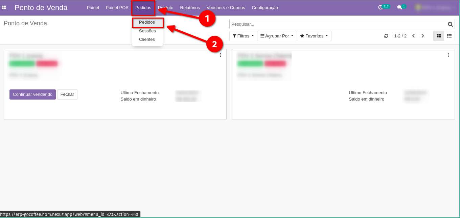
Task: Expand the Filtros dropdown
Action: point(243,36)
